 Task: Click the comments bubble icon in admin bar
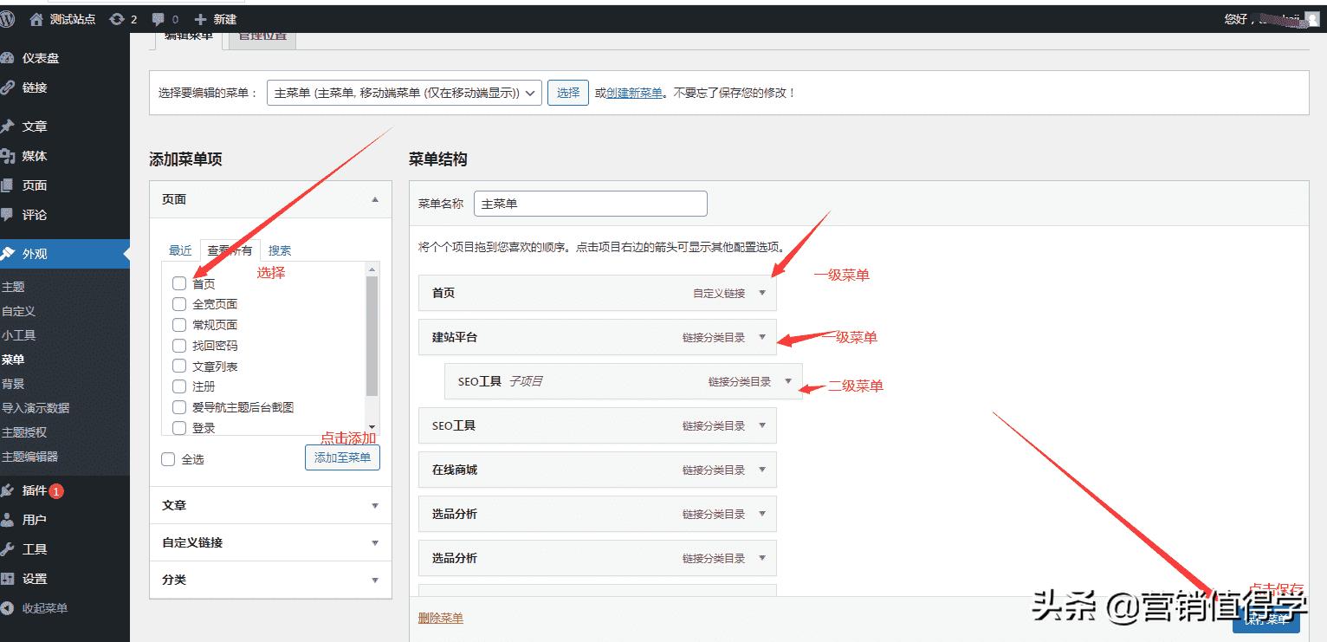click(x=158, y=19)
